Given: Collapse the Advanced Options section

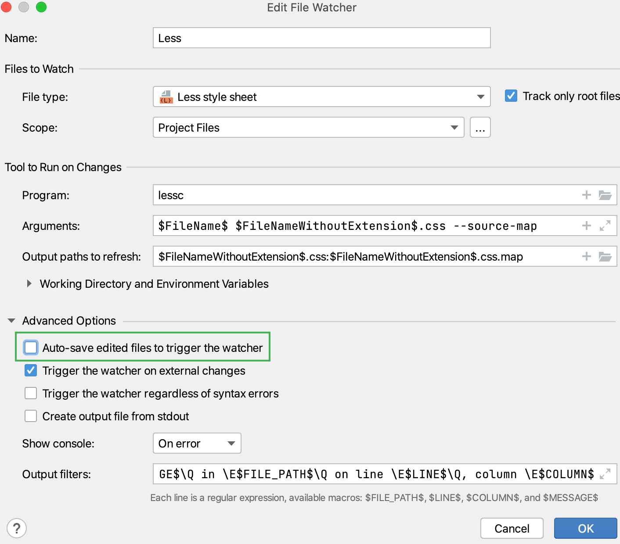Looking at the screenshot, I should (x=11, y=320).
